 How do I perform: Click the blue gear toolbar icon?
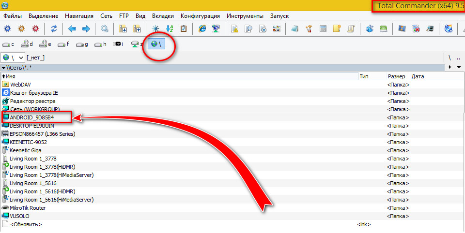(x=7, y=29)
